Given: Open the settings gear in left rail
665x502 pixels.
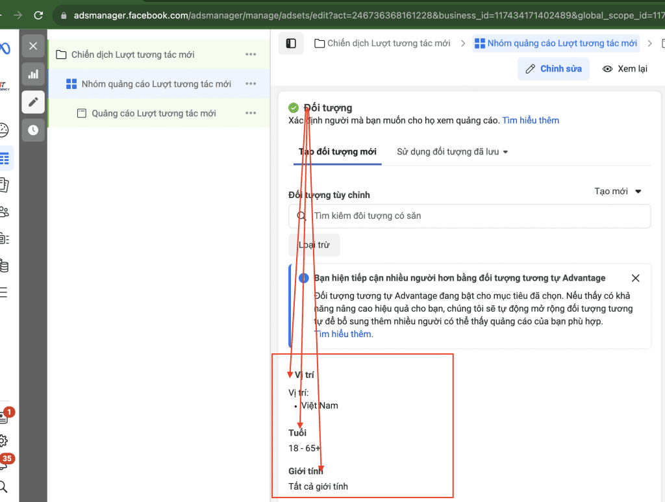Looking at the screenshot, I should (3, 441).
